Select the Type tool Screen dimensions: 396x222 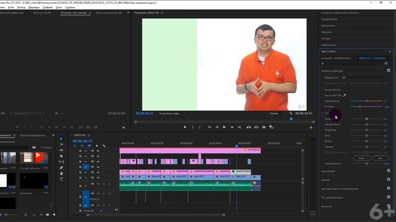pyautogui.click(x=61, y=179)
